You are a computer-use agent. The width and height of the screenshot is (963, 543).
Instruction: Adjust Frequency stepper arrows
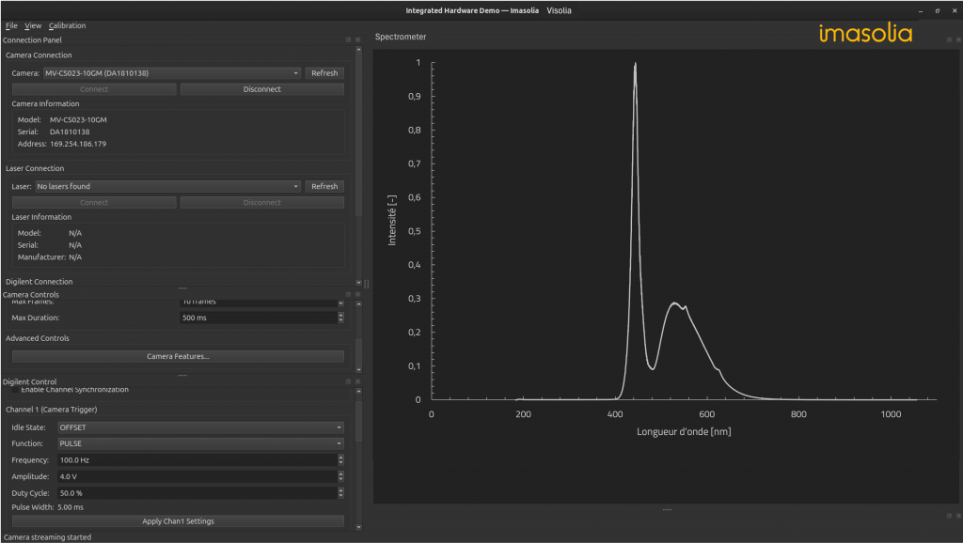coord(340,460)
